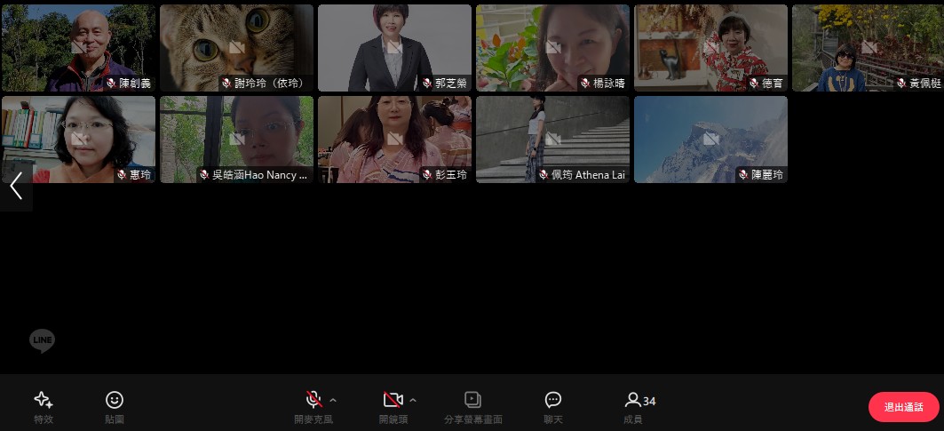This screenshot has width=944, height=431.
Task: Click the member count 34
Action: tap(649, 402)
